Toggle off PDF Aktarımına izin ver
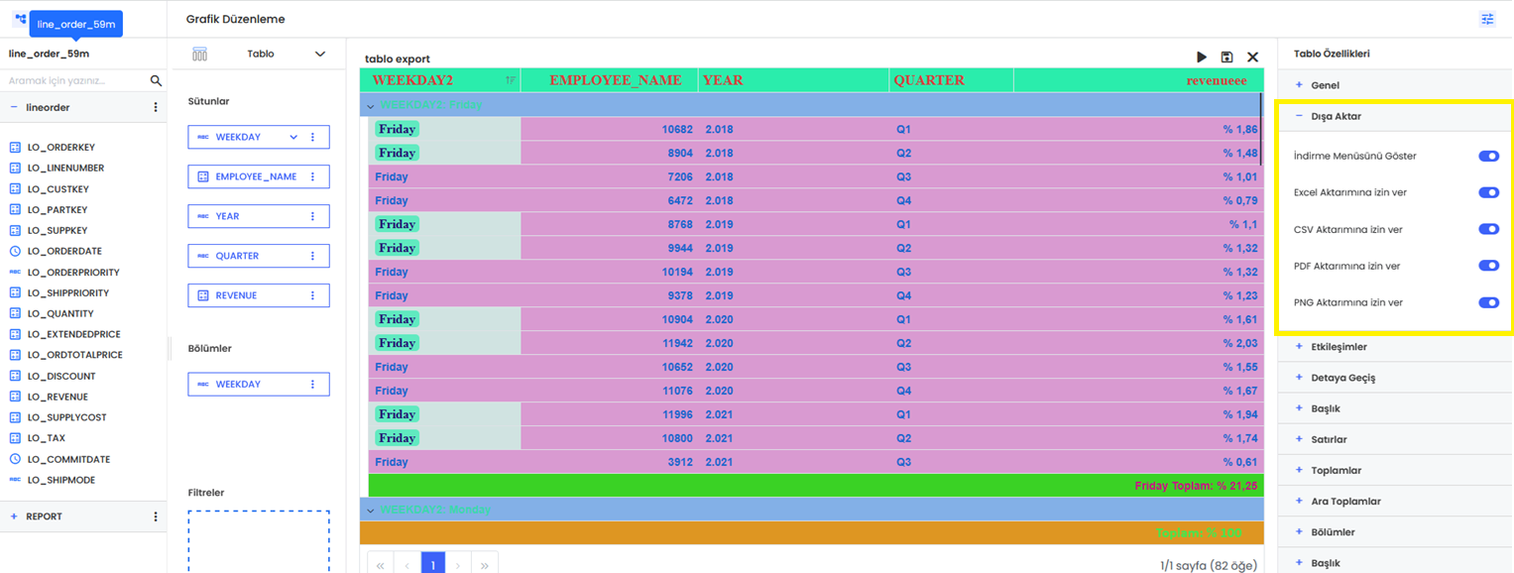1514x573 pixels. [1488, 266]
